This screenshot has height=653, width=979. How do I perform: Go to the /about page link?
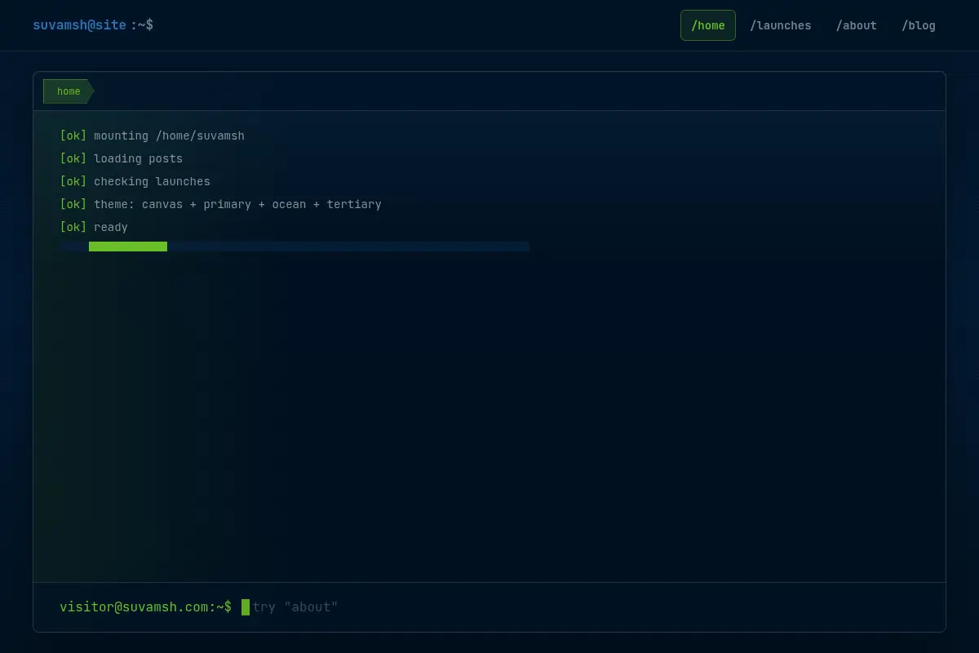857,25
